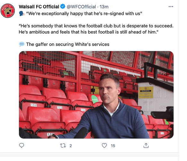
Task: Open the reply comment icon
Action: [21, 146]
